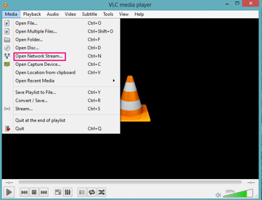Screen dimensions: 262x200
Task: Open the Playback menu
Action: click(32, 14)
